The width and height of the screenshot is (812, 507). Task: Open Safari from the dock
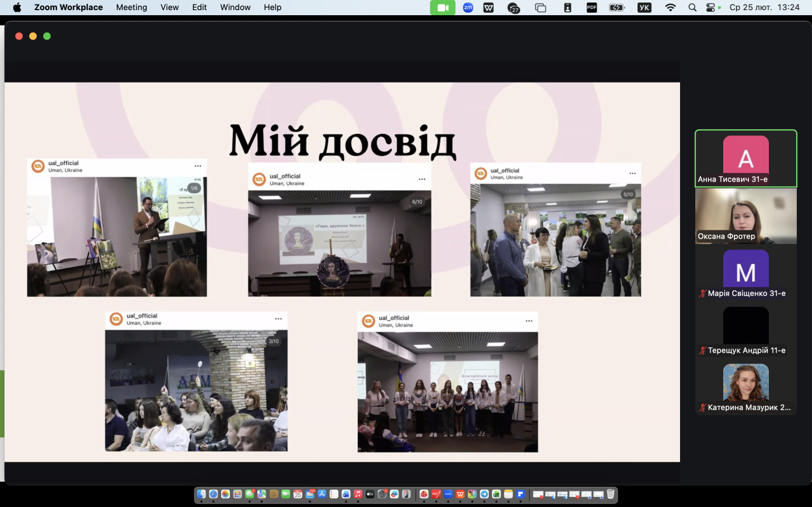[x=214, y=494]
